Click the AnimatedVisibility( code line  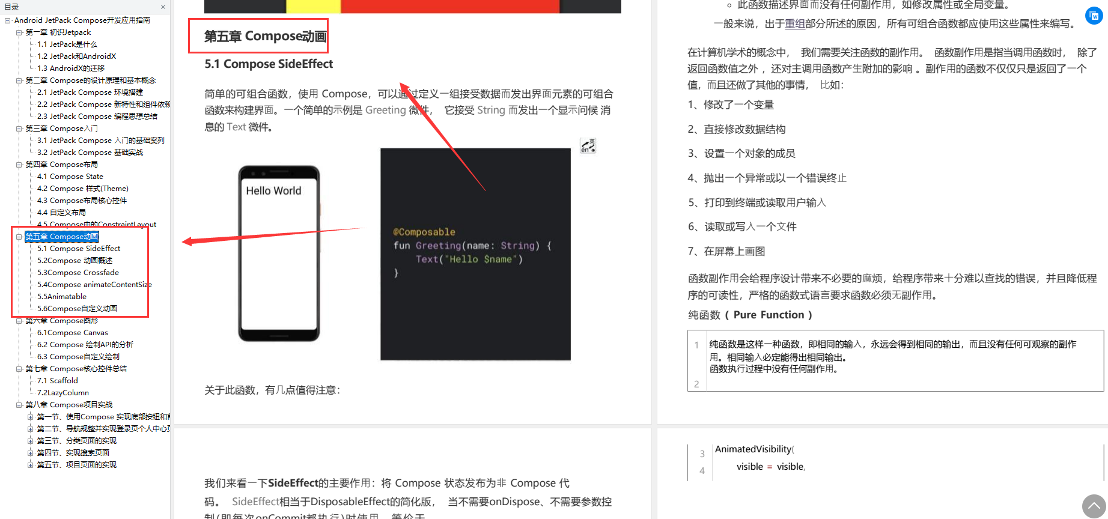(x=754, y=449)
